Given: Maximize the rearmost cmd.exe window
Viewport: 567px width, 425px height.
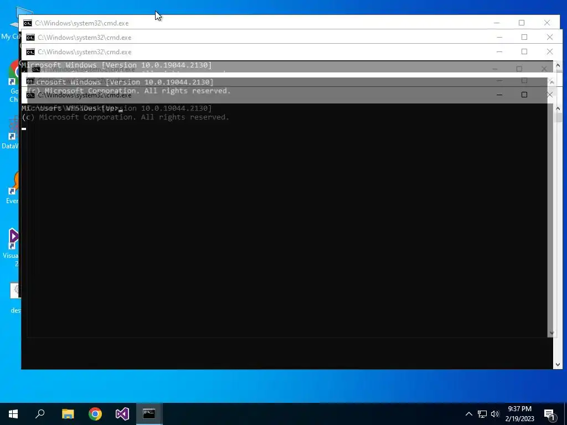Looking at the screenshot, I should (x=522, y=23).
